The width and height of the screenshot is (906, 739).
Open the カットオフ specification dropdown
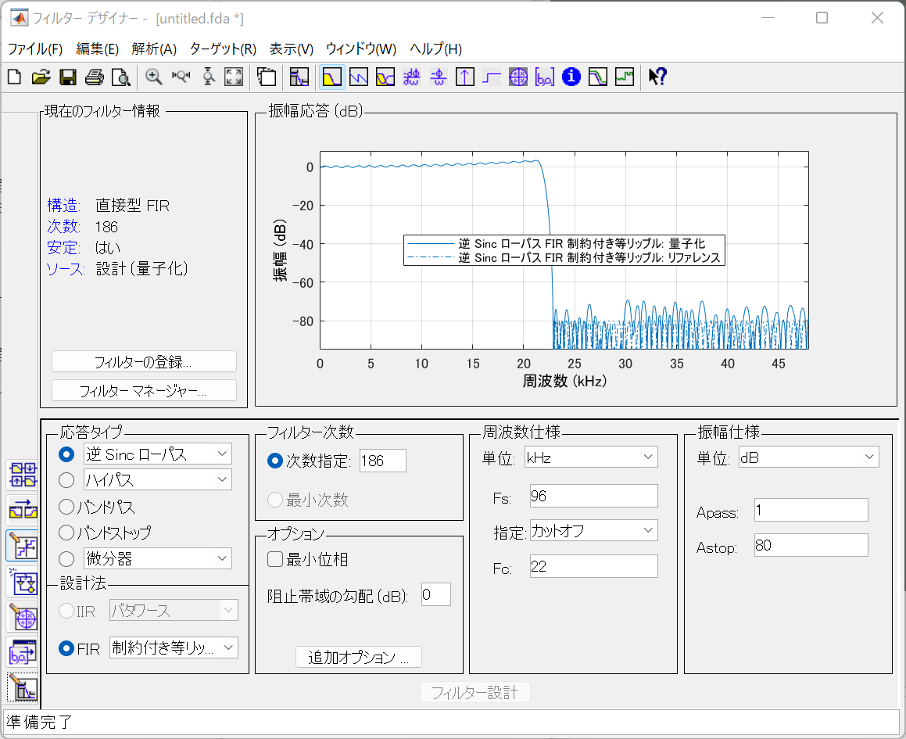click(593, 531)
